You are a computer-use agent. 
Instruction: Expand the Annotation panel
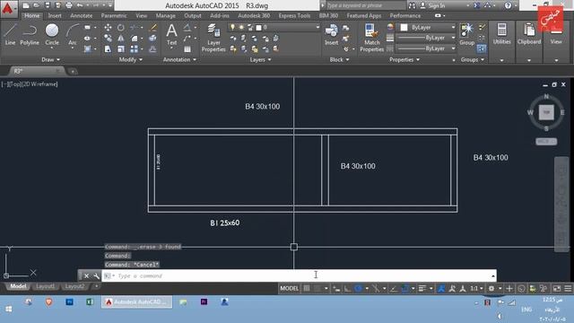(x=179, y=59)
